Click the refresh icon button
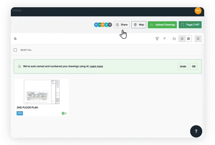 [198, 39]
